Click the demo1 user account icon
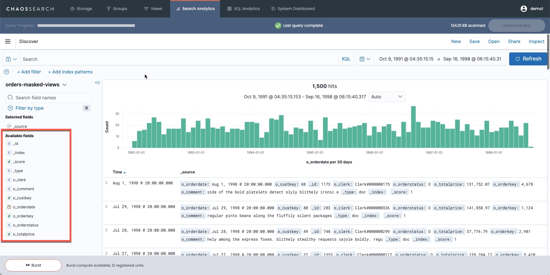Viewport: 550px width, 275px height. 523,9
